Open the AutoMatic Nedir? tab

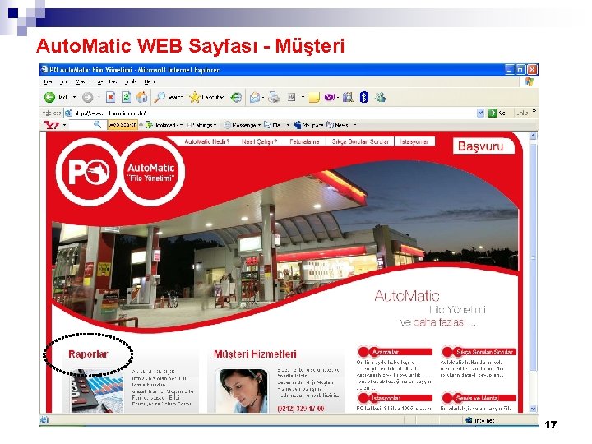[206, 141]
